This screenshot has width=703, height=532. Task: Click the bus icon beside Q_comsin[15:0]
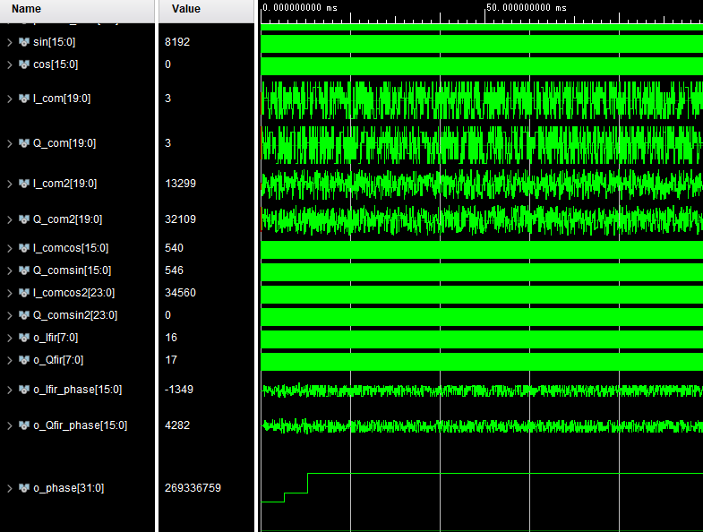(24, 270)
